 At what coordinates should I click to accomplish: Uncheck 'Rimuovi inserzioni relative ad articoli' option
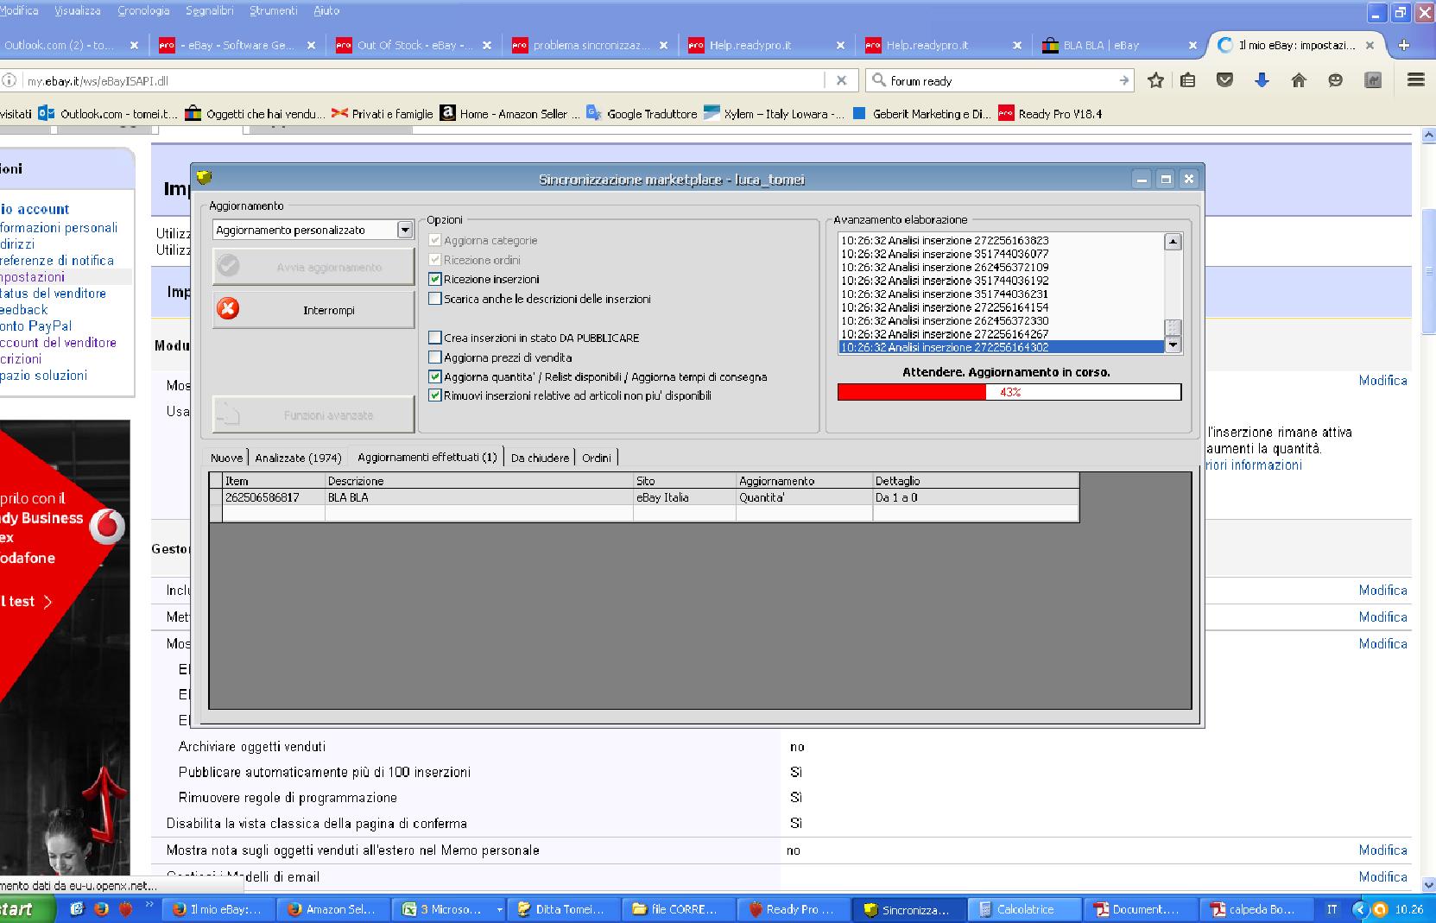pos(435,395)
